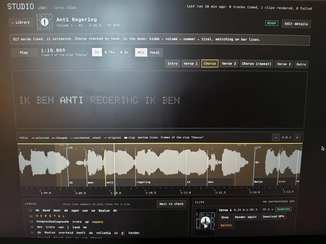
Task: Click the 1:11.0 mark on the time ruler
Action: click(185, 192)
